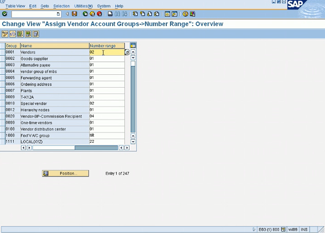The width and height of the screenshot is (325, 233).
Task: Go to Last Page icon
Action: pyautogui.click(x=157, y=14)
